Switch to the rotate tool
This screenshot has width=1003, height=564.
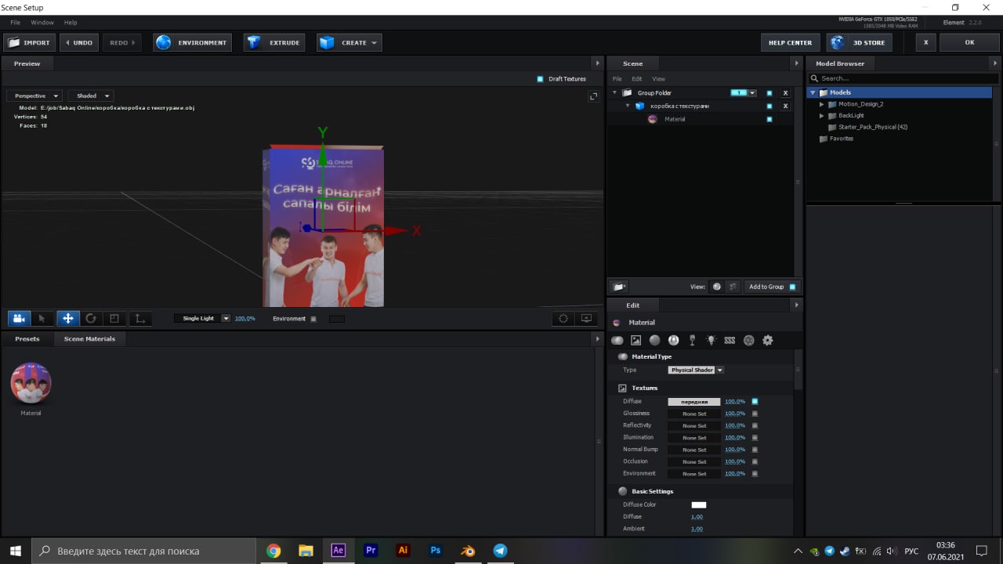pos(91,318)
